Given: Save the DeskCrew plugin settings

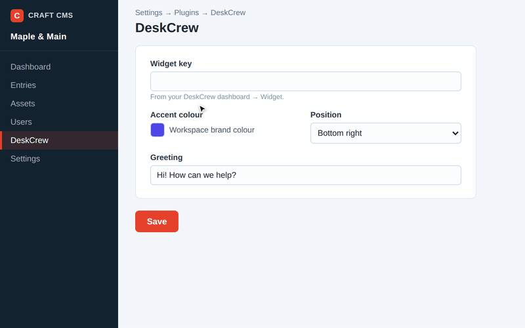Looking at the screenshot, I should (157, 221).
